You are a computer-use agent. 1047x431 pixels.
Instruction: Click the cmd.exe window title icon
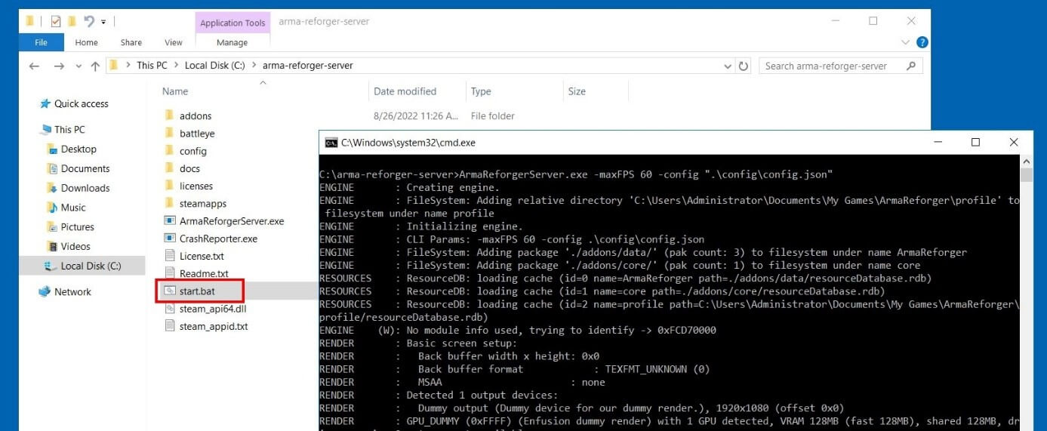coord(331,143)
